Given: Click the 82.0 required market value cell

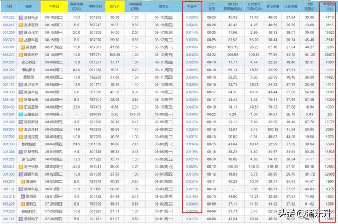Looking at the screenshot, I should point(77,70).
